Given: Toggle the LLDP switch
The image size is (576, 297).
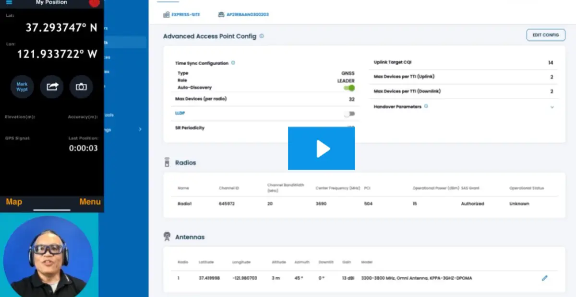Looking at the screenshot, I should point(349,114).
